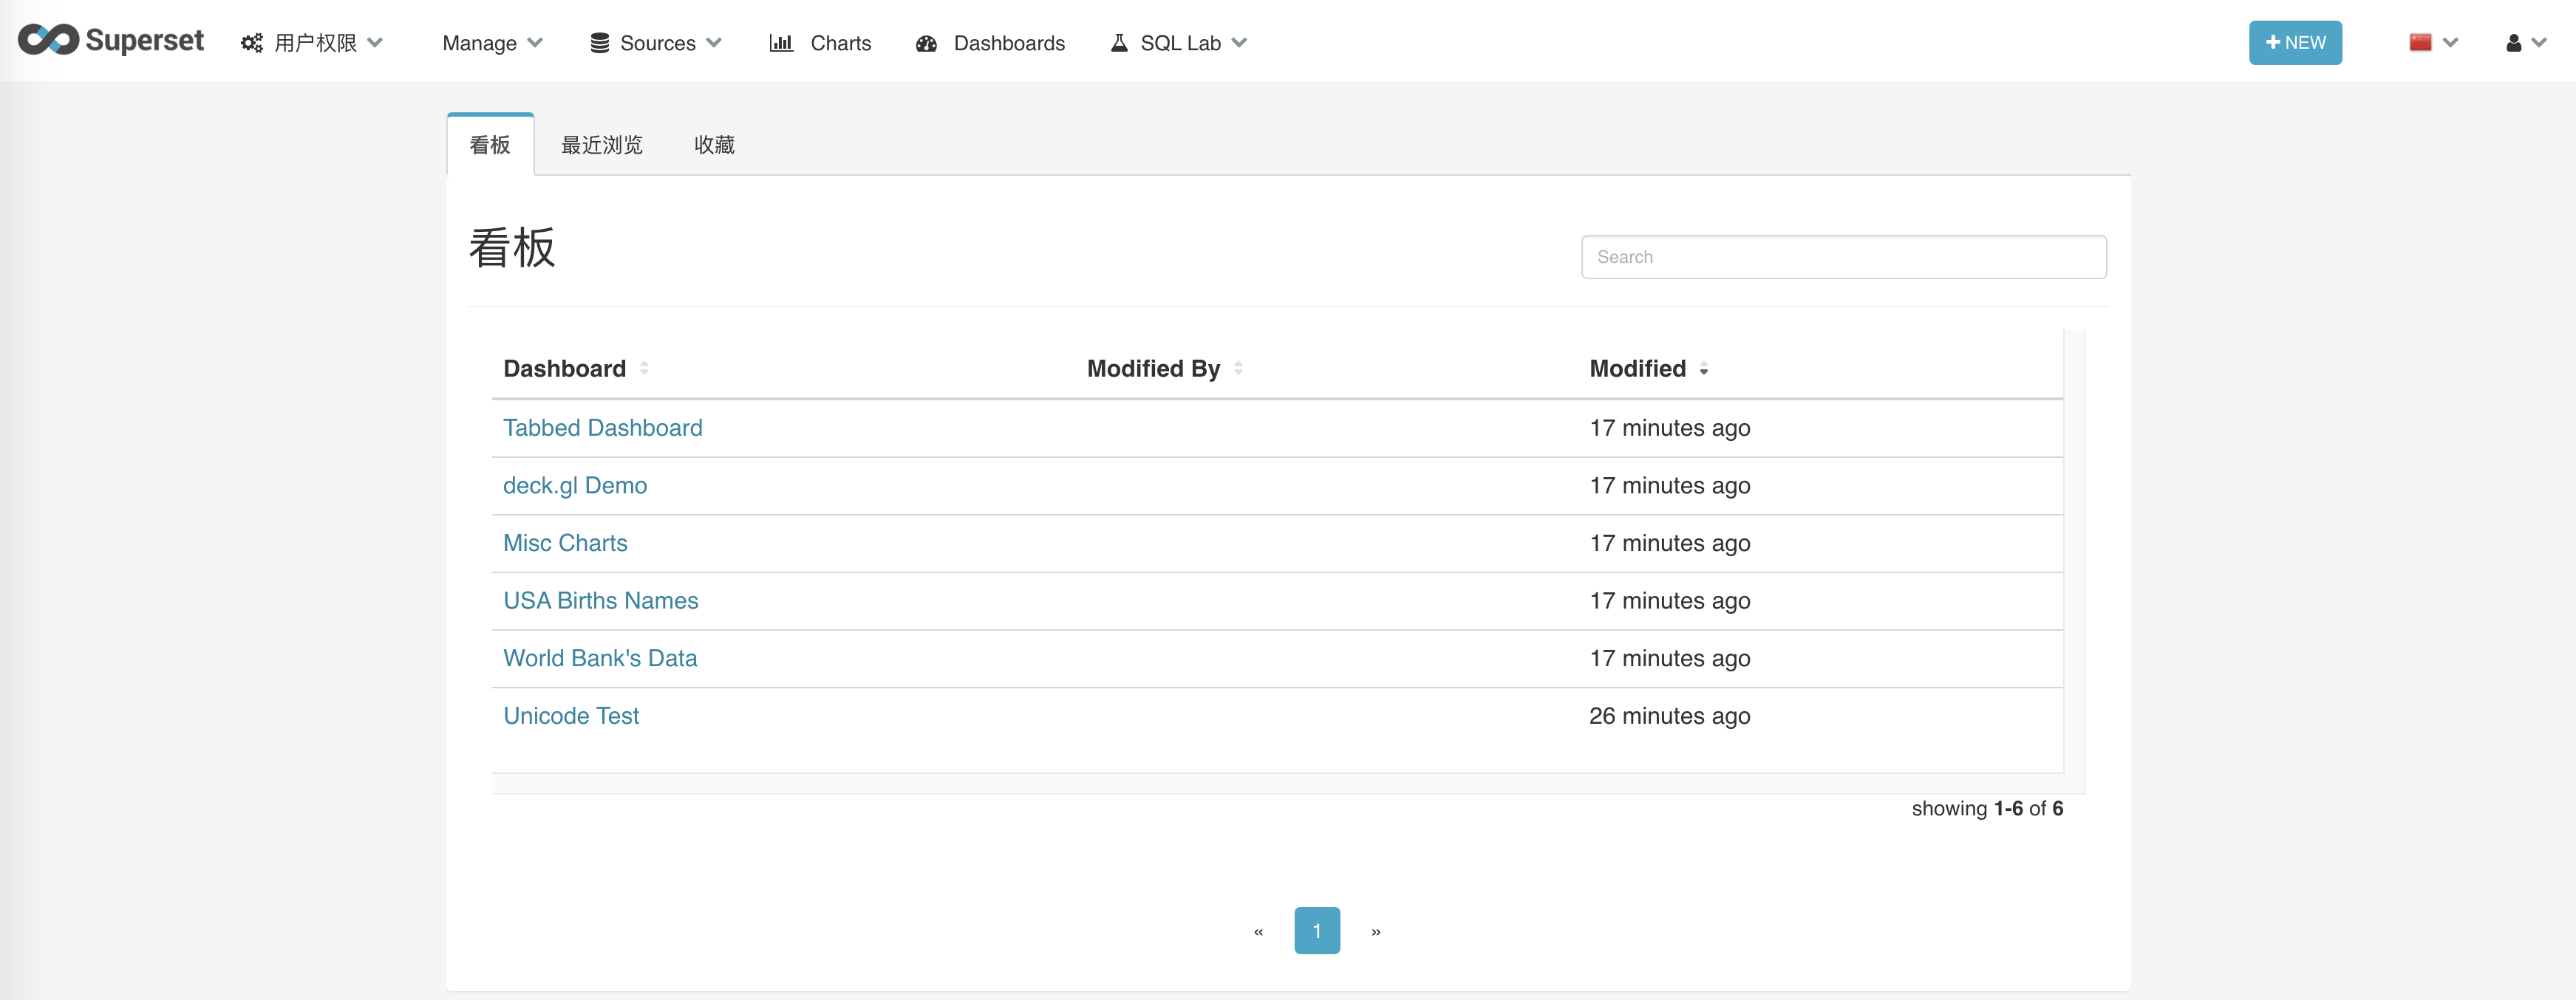The width and height of the screenshot is (2576, 1000).
Task: Open the Tabbed Dashboard link
Action: pyautogui.click(x=603, y=428)
